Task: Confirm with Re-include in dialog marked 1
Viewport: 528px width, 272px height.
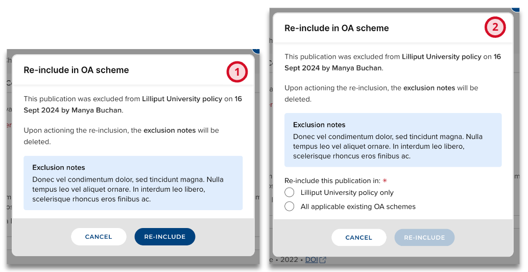Action: [x=164, y=237]
